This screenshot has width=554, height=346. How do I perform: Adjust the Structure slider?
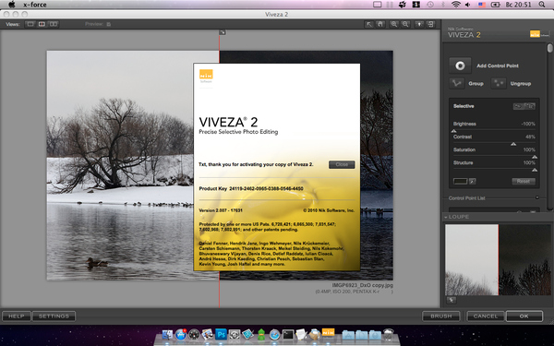click(494, 169)
